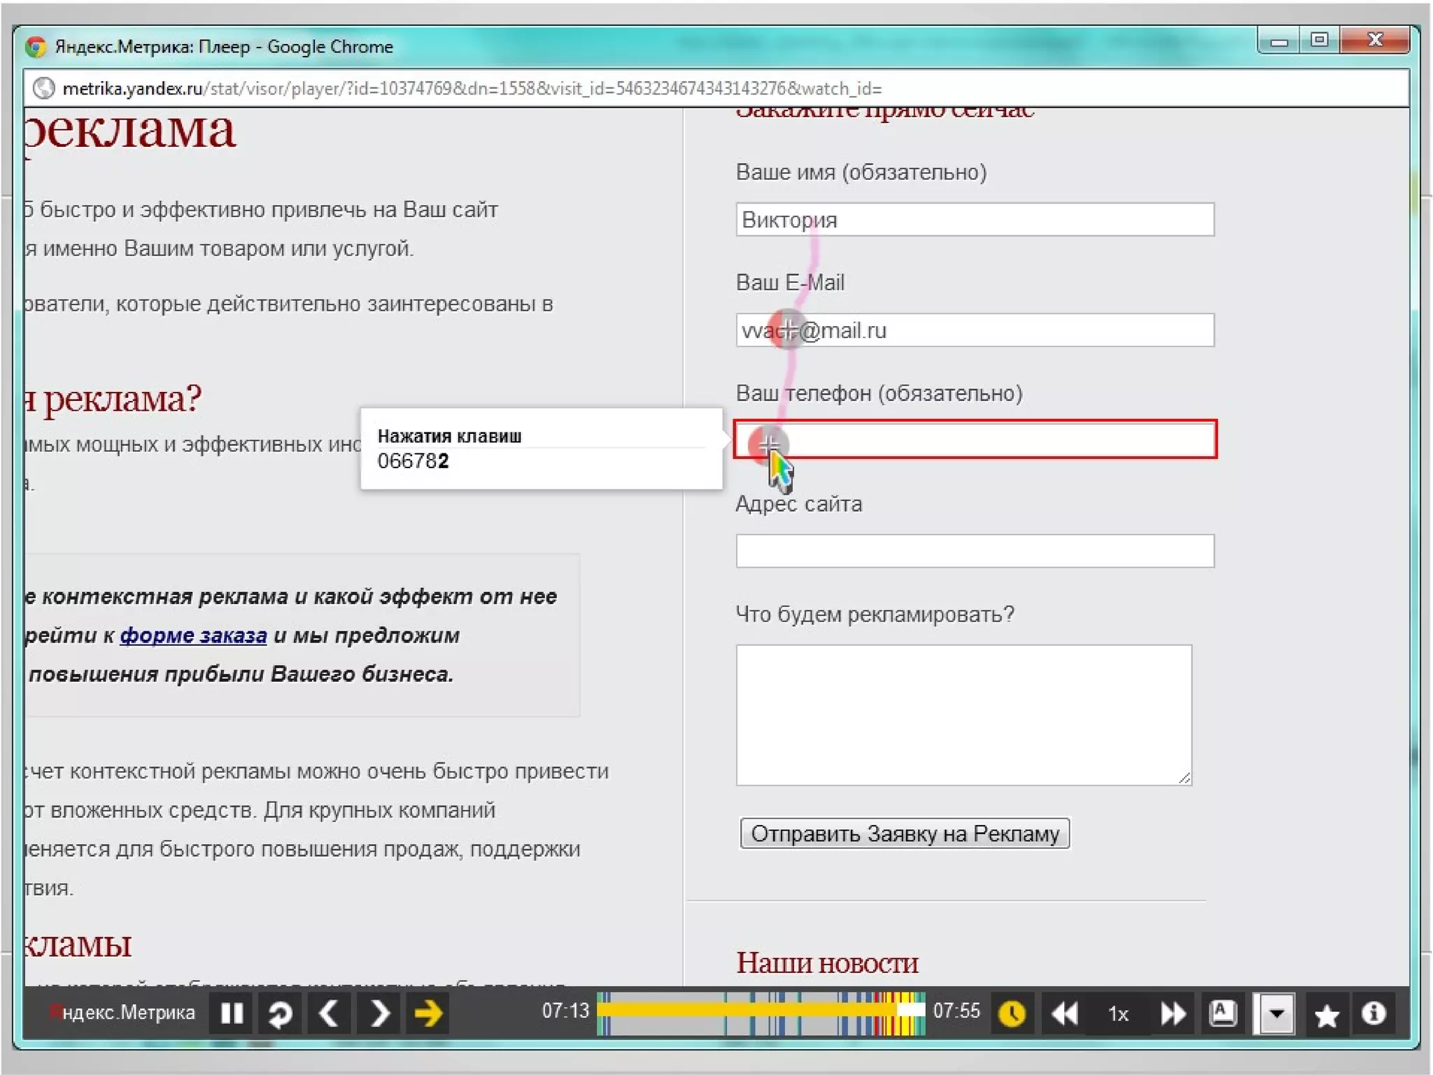Pause the session replay playback
1433x1075 pixels.
tap(232, 1013)
